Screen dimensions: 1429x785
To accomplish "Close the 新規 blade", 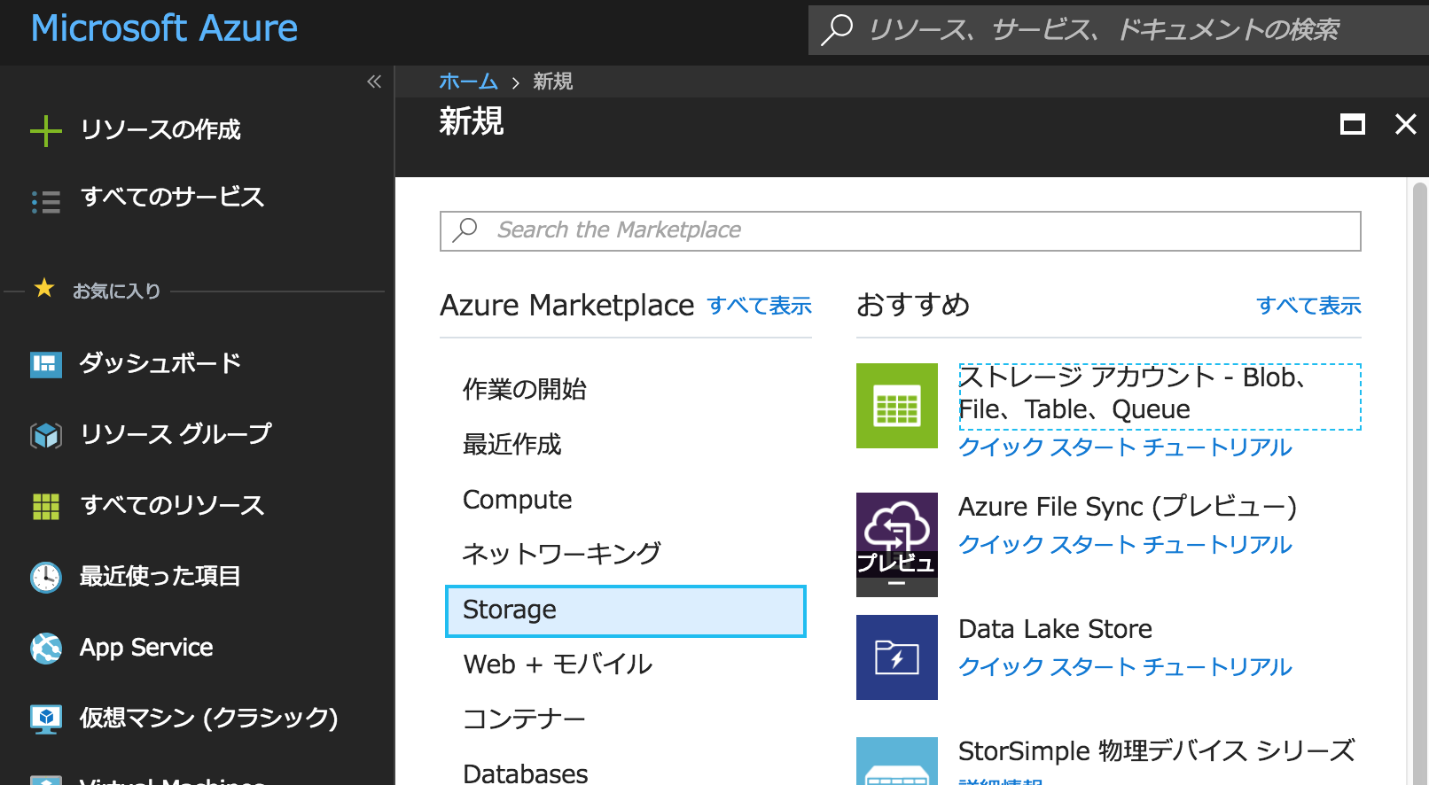I will (1406, 124).
